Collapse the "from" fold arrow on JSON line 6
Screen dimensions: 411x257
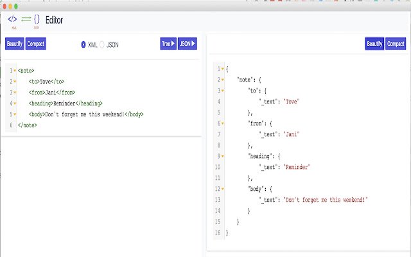pyautogui.click(x=223, y=123)
